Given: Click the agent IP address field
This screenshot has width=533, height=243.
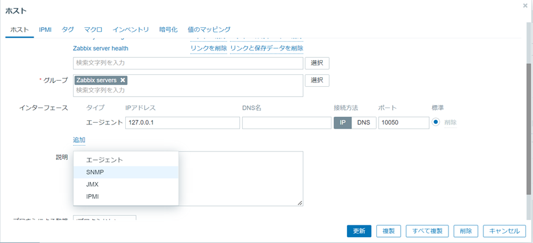Looking at the screenshot, I should (182, 123).
